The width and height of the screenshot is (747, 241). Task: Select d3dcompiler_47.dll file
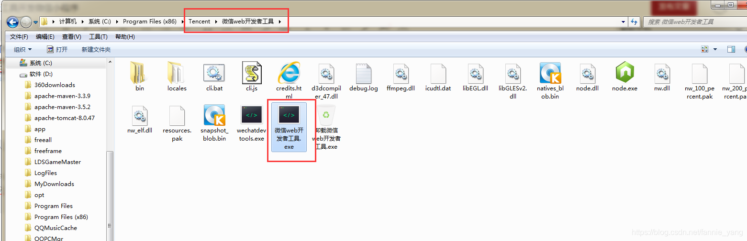tap(326, 80)
